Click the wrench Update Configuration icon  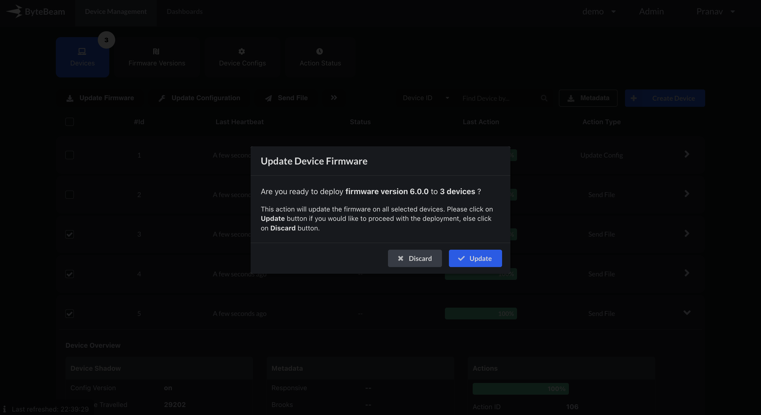[162, 98]
